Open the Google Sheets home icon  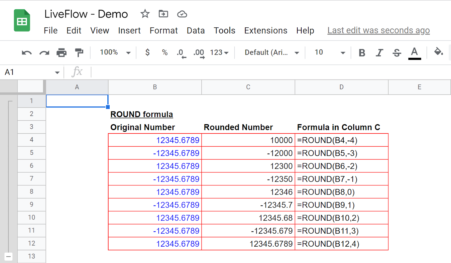[22, 21]
